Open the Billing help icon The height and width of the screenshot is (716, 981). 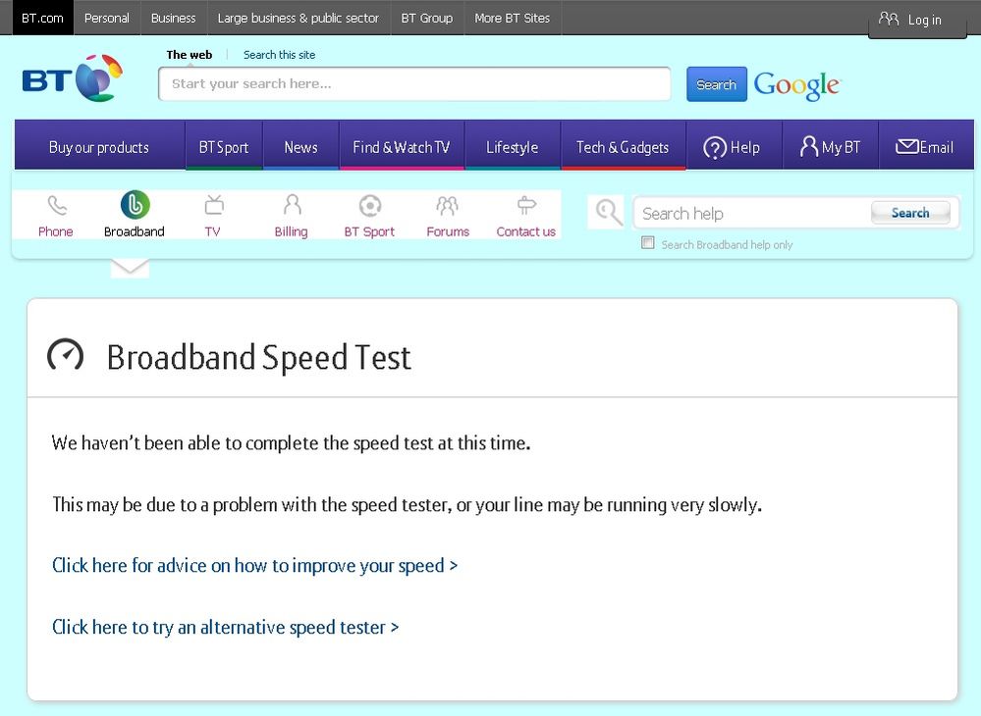292,205
